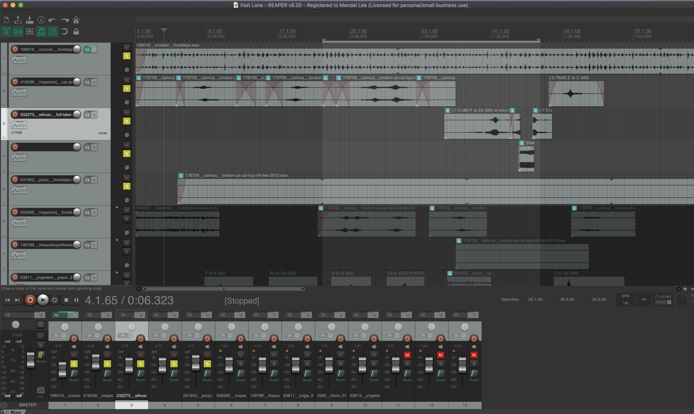Screen dimensions: 694x414
Task: Open the input dropdown on mixer channel 1
Action: pyautogui.click(x=59, y=336)
